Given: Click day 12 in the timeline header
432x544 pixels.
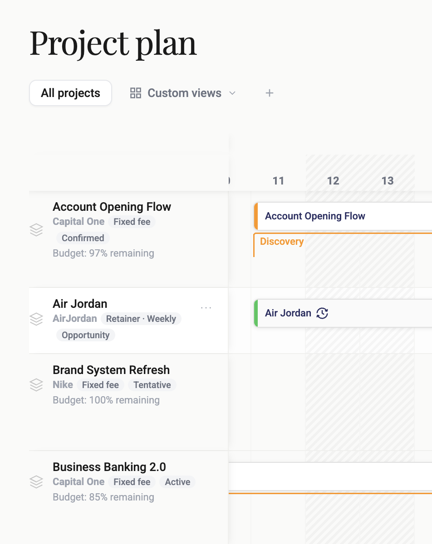Looking at the screenshot, I should (x=333, y=181).
